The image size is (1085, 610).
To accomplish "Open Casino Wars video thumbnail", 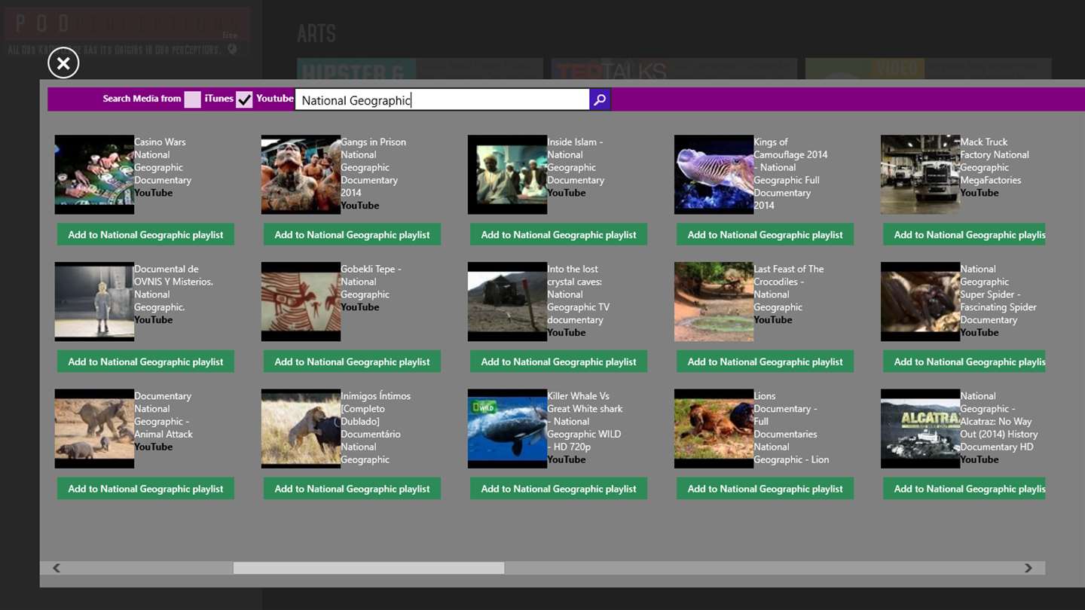I will point(94,175).
